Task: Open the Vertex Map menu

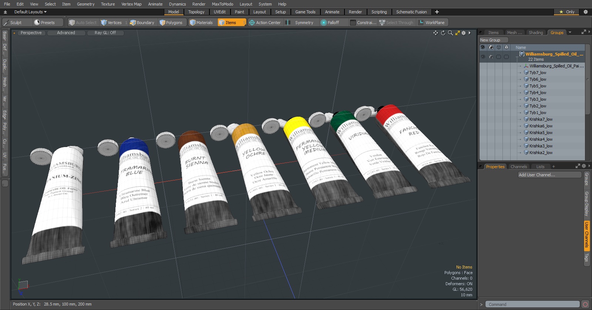Action: pos(131,4)
